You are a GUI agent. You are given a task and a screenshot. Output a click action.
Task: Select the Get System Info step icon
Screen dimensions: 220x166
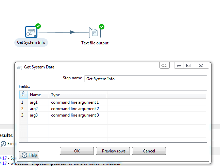click(x=31, y=32)
